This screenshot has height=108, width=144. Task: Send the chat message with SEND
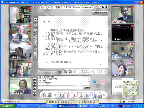(87, 87)
